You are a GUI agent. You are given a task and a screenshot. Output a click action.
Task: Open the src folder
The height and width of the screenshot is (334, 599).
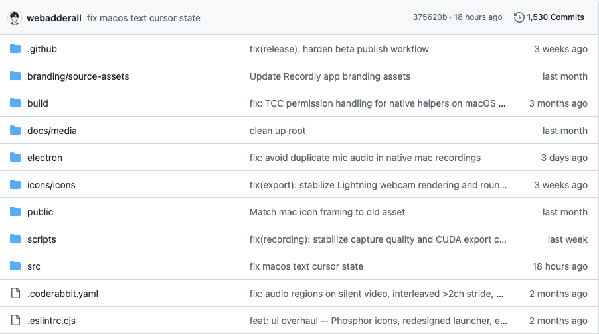tap(34, 266)
